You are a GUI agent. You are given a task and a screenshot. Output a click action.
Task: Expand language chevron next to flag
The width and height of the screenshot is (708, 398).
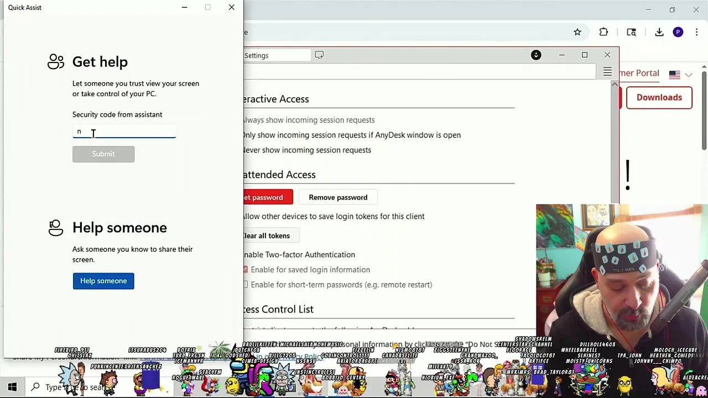point(689,75)
